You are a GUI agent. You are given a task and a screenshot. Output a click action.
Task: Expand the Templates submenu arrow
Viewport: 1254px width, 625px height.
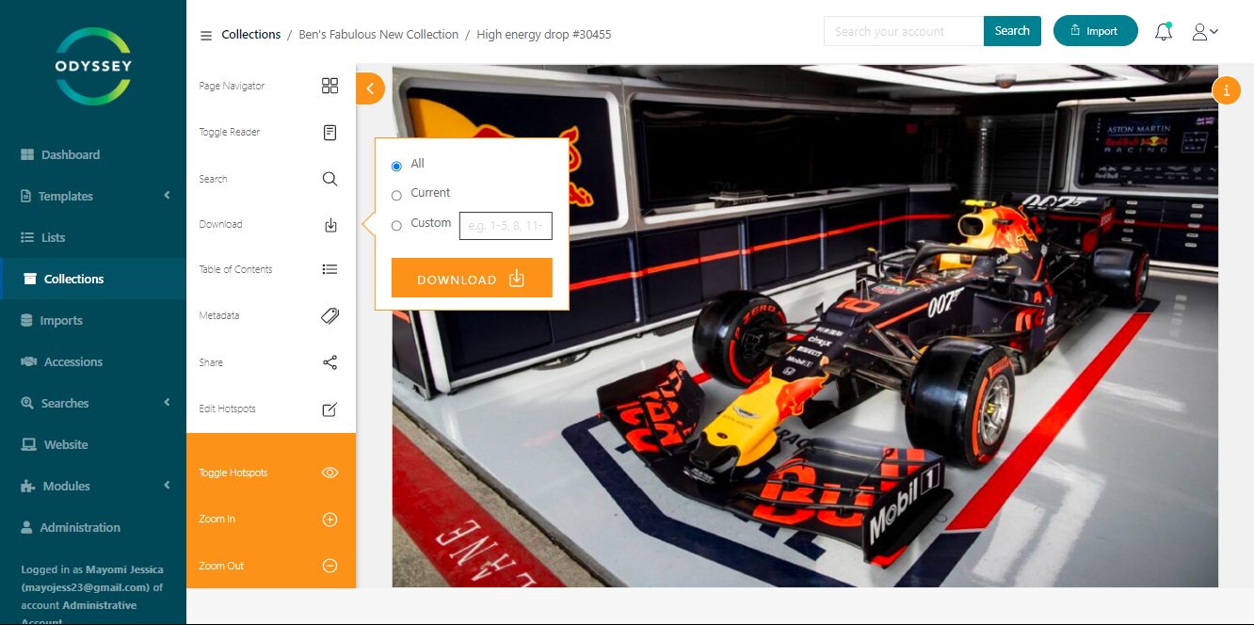point(167,196)
